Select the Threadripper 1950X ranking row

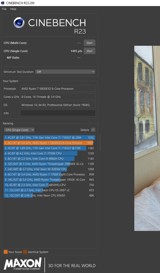(49, 180)
